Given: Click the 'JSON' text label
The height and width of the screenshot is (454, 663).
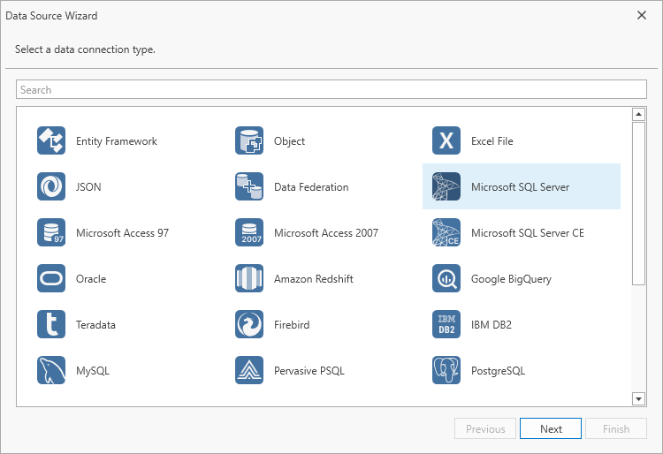Looking at the screenshot, I should (88, 186).
